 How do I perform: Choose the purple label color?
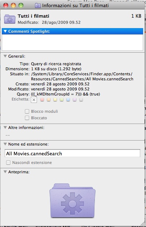[75, 99]
